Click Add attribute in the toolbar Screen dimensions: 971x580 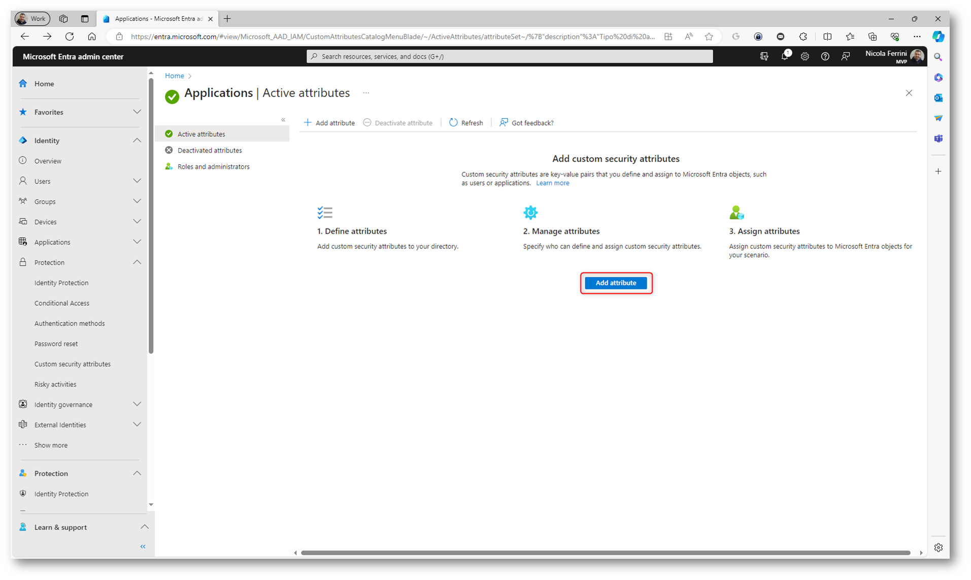[x=329, y=123]
